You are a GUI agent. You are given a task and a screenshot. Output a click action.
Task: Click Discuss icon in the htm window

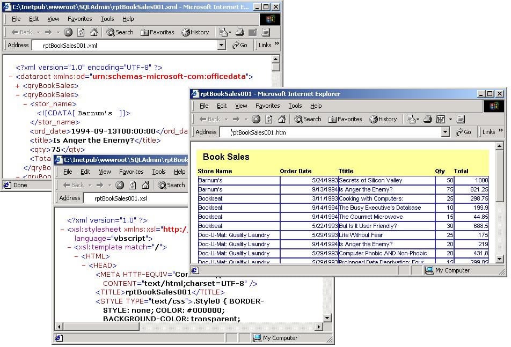coord(461,119)
